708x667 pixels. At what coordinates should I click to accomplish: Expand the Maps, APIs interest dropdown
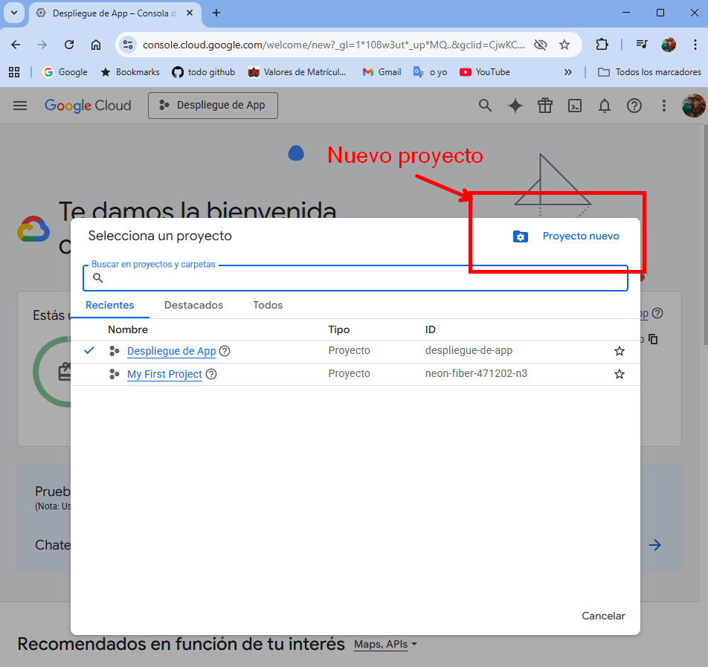384,645
